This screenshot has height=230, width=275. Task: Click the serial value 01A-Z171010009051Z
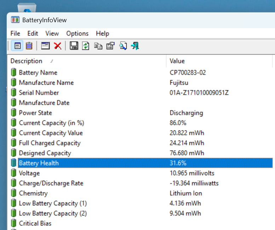[x=199, y=93]
